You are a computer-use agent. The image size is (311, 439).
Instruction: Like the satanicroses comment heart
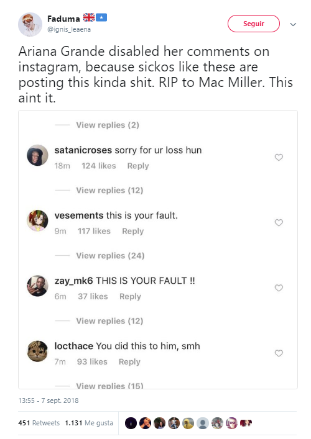[x=279, y=157]
